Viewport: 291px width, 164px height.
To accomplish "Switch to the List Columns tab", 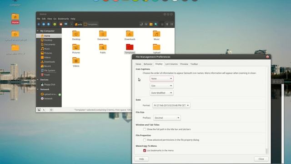I will (x=171, y=64).
